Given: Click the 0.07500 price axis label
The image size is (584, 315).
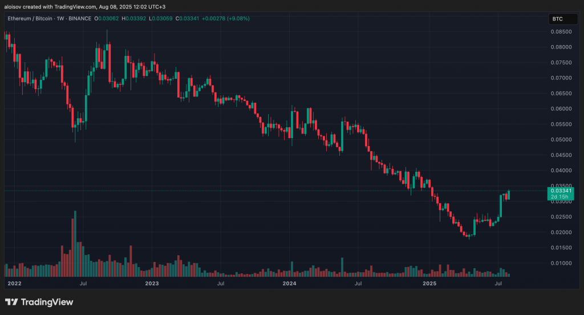Looking at the screenshot, I should coord(561,63).
